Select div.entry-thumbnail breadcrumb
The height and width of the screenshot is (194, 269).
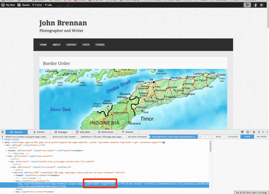pos(138,137)
